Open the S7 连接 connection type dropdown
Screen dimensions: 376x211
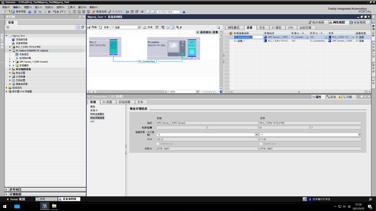139,27
